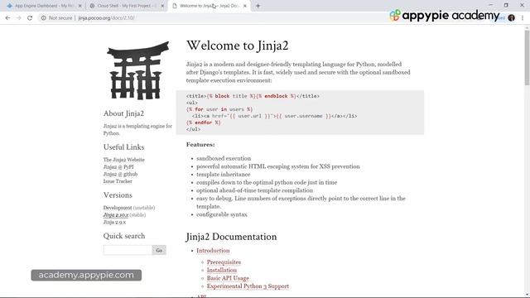Viewport: 530px width, 298px height.
Task: Open the Prerequisites link
Action: 224,262
